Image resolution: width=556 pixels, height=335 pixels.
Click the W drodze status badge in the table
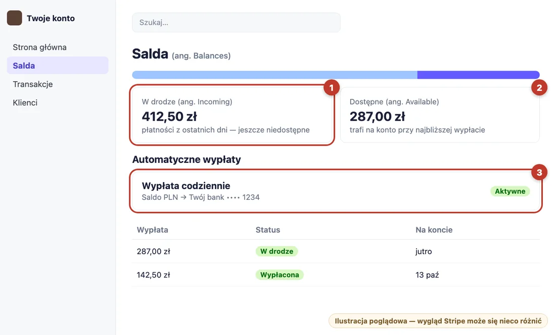click(276, 251)
